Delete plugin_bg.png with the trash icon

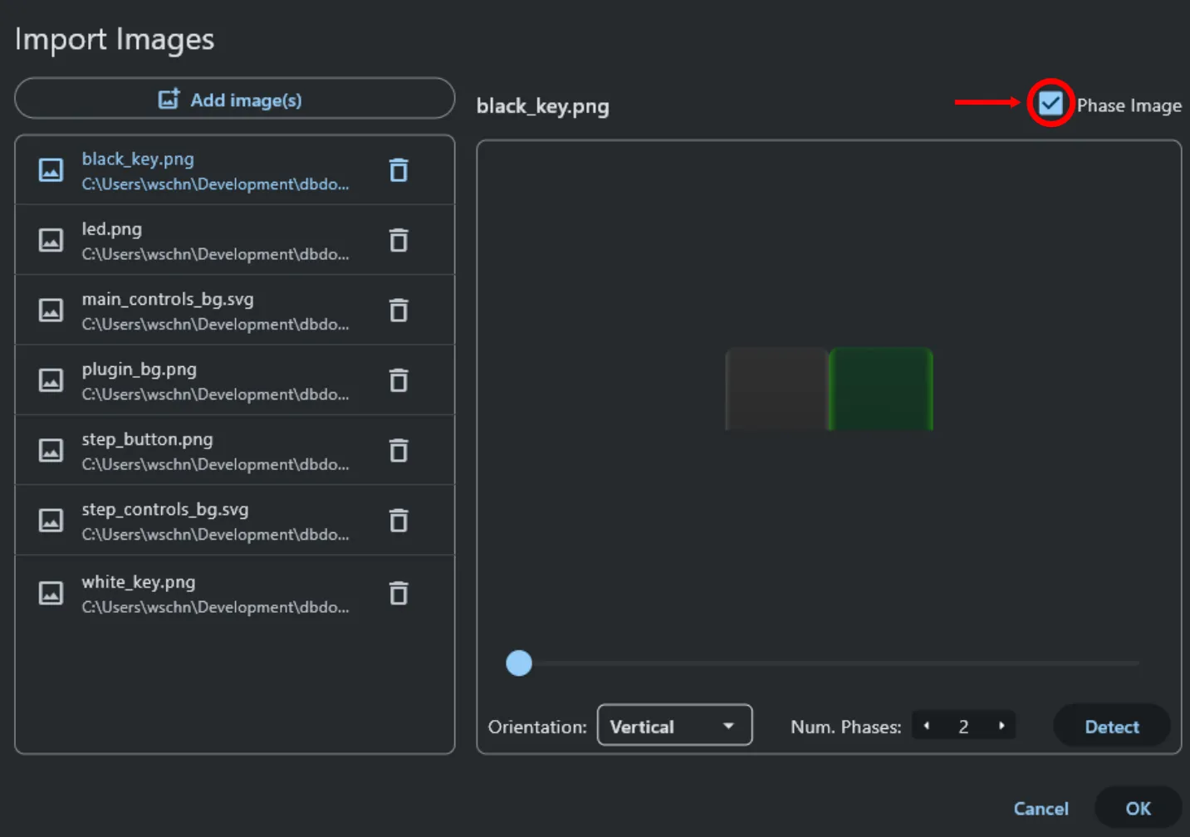[399, 380]
